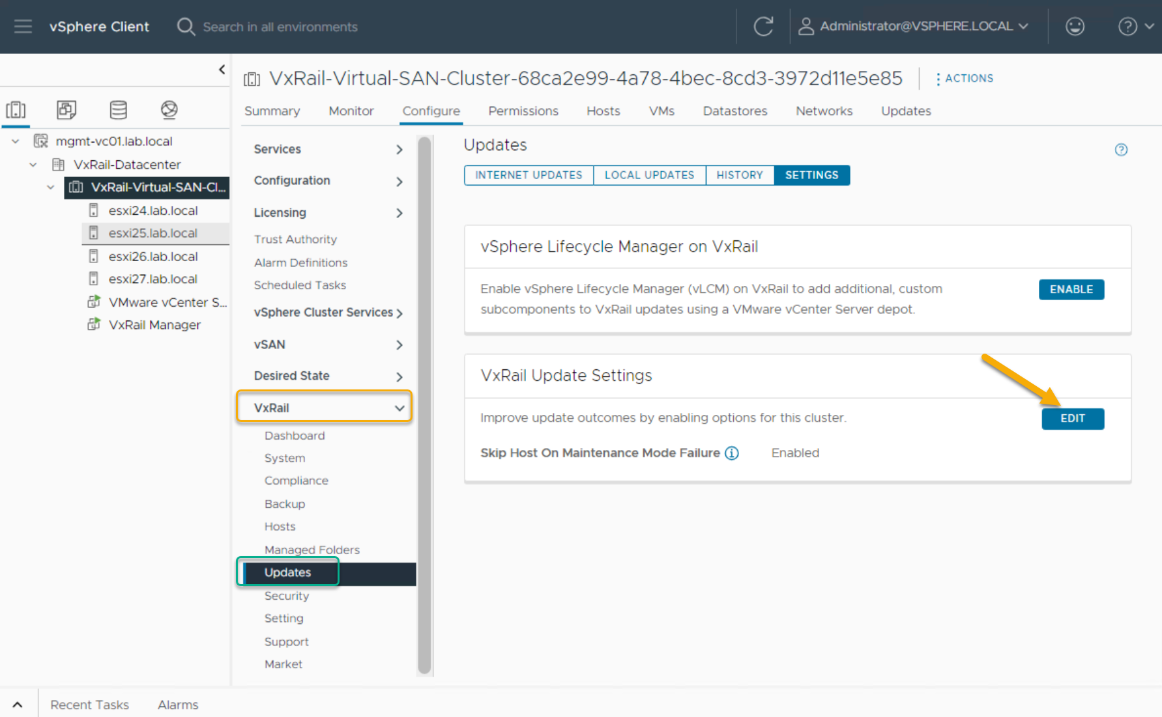The height and width of the screenshot is (717, 1162).
Task: Click the refresh icon in header
Action: pyautogui.click(x=763, y=27)
